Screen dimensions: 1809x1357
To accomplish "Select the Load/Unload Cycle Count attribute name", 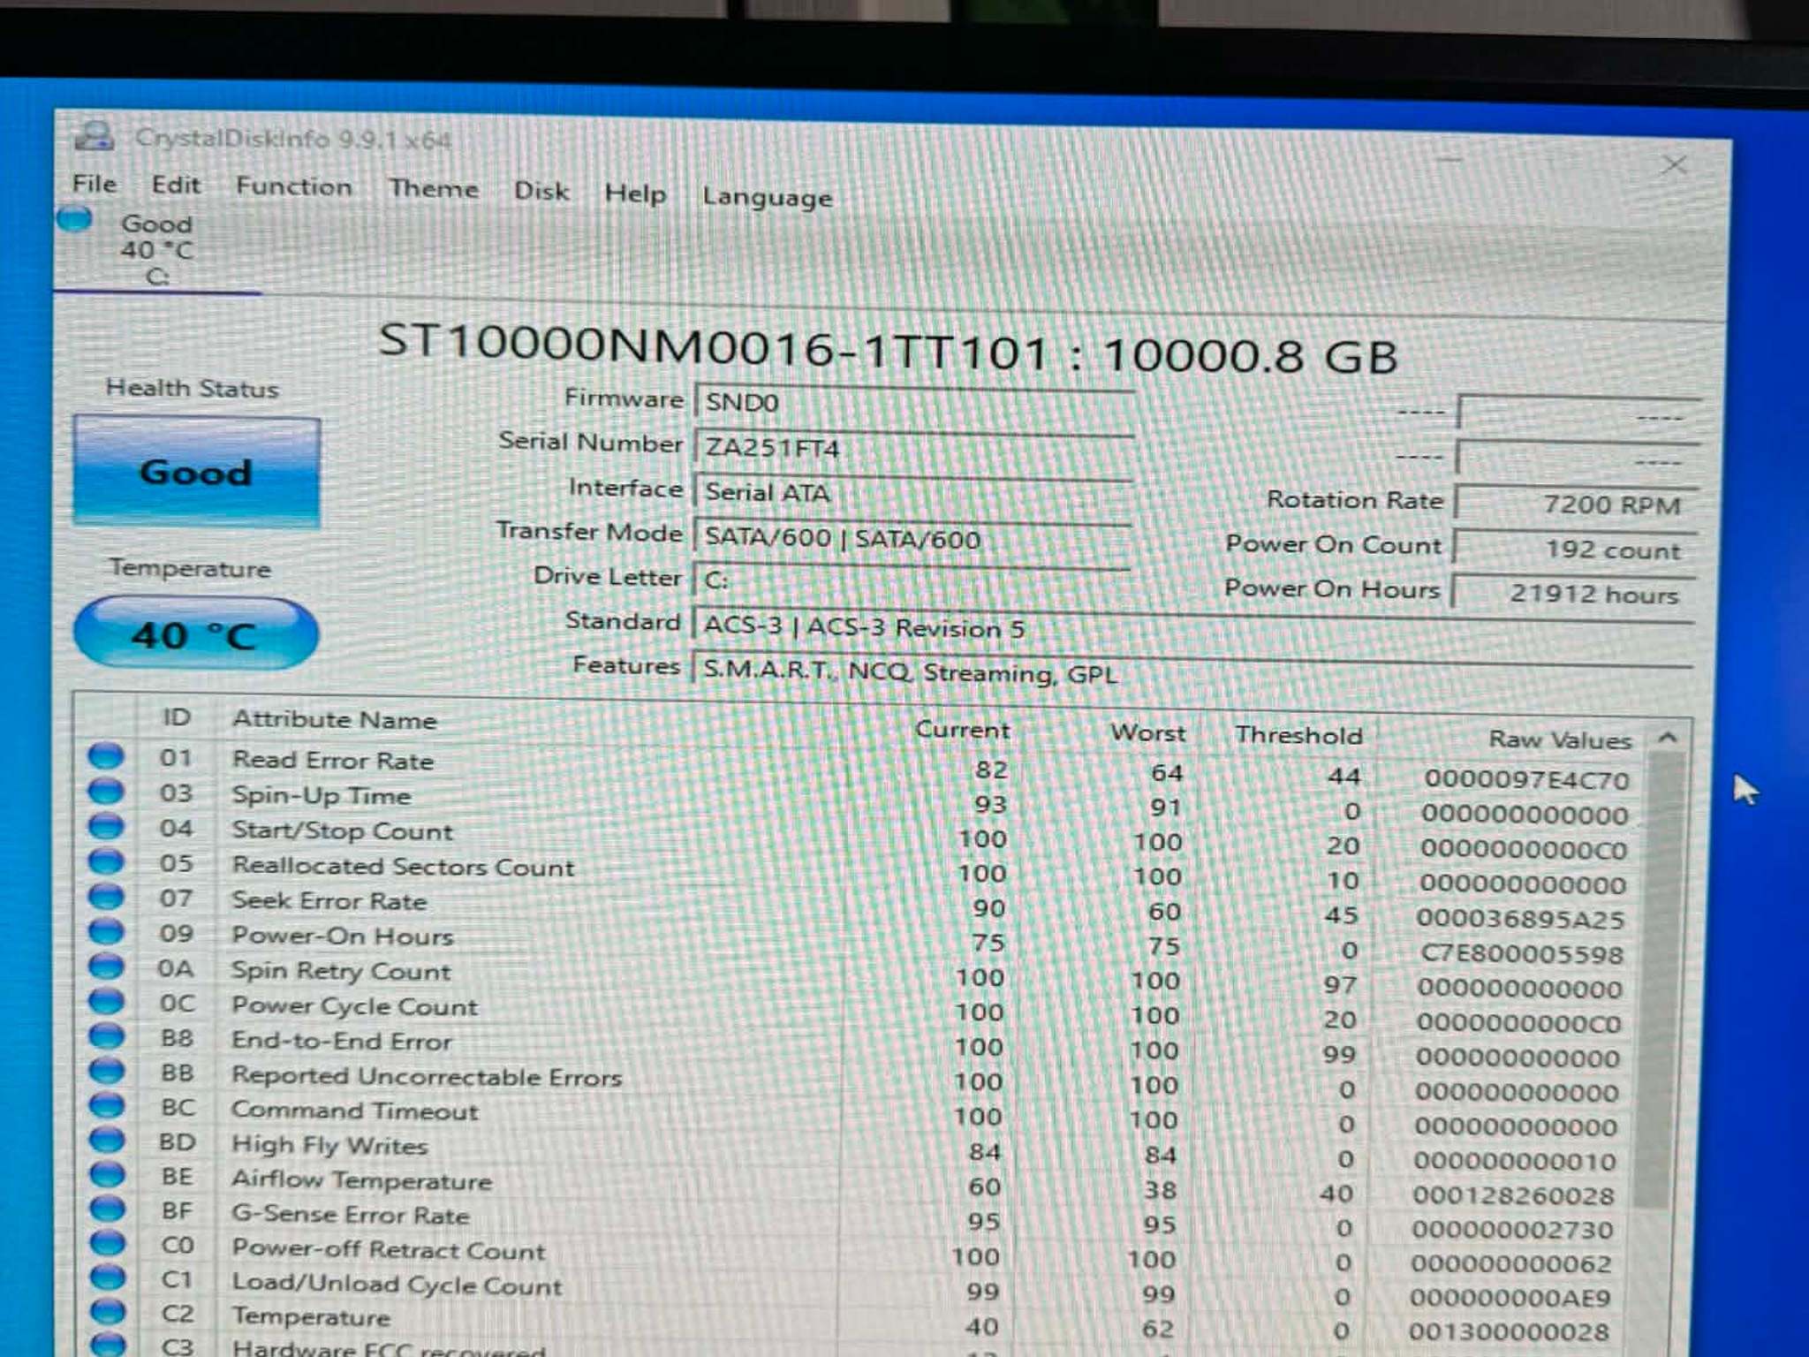I will coord(397,1285).
